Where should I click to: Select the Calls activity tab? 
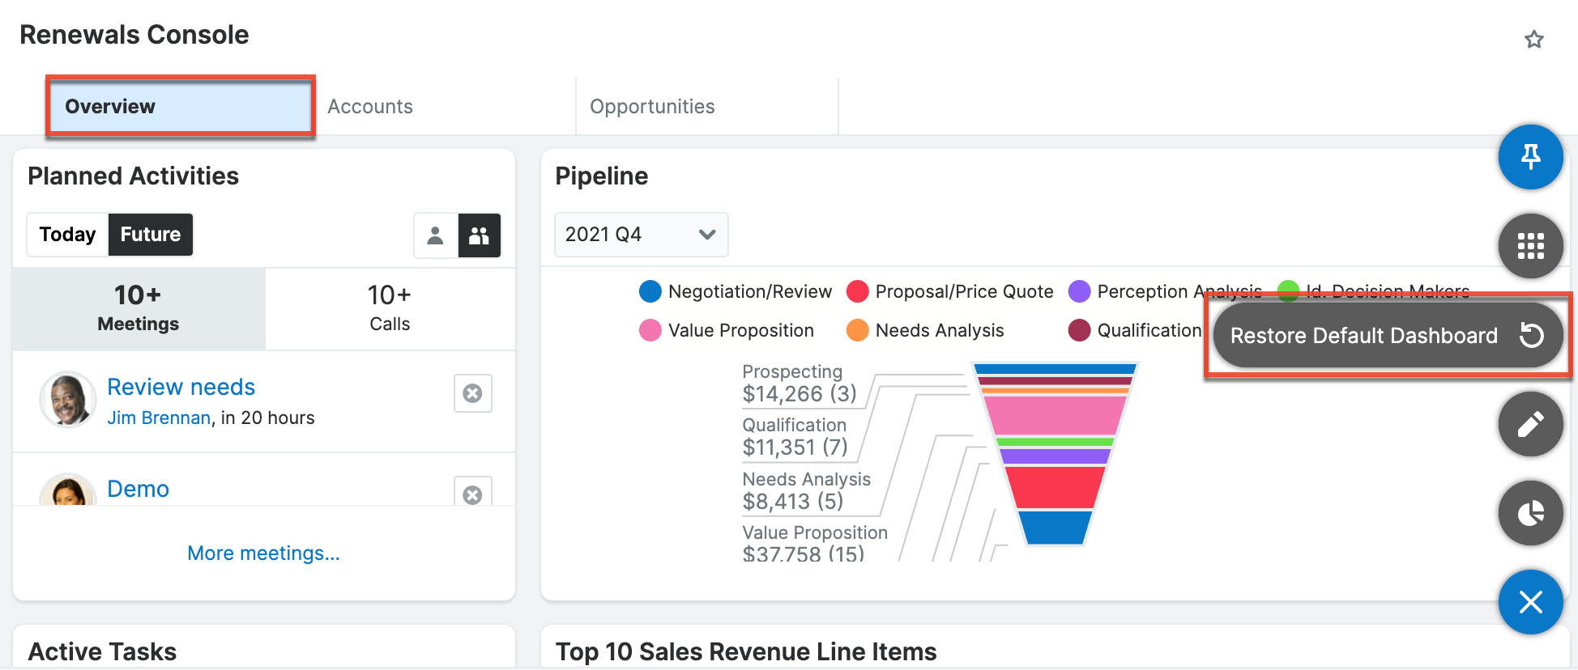390,309
